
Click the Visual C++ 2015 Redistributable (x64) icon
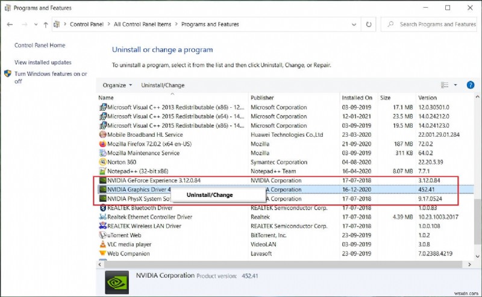pyautogui.click(x=102, y=116)
